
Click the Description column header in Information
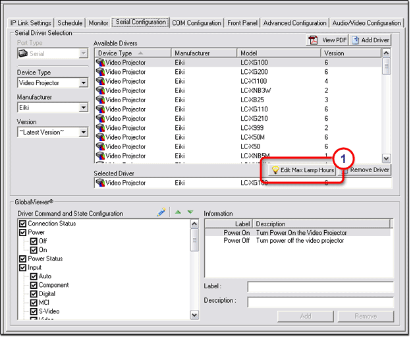click(x=321, y=224)
